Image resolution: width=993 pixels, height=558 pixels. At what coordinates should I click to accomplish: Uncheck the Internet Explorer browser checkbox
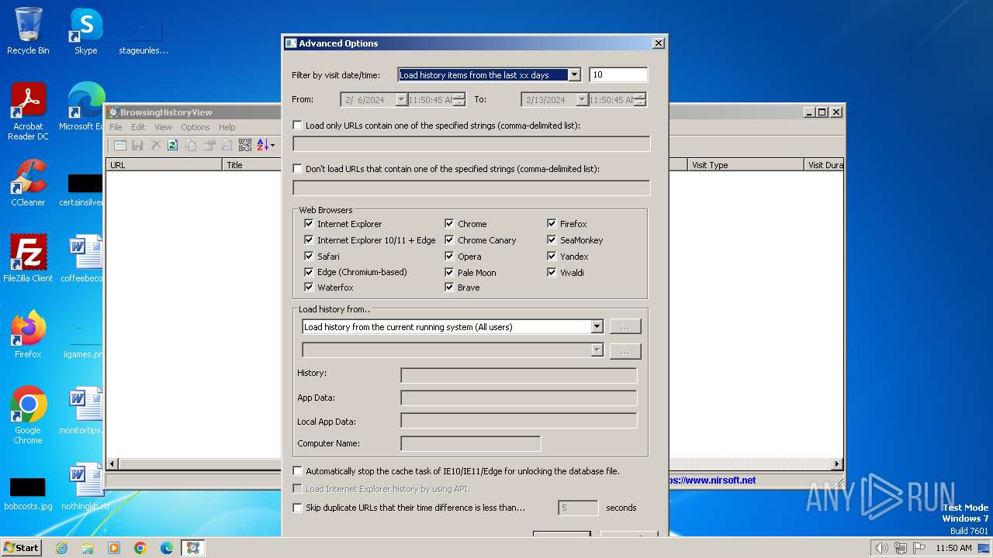click(309, 224)
